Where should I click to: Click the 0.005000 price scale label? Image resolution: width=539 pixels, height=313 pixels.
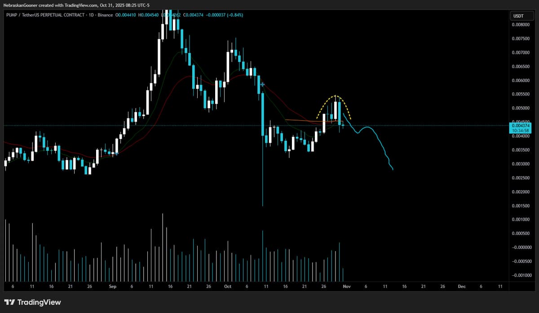(522, 108)
